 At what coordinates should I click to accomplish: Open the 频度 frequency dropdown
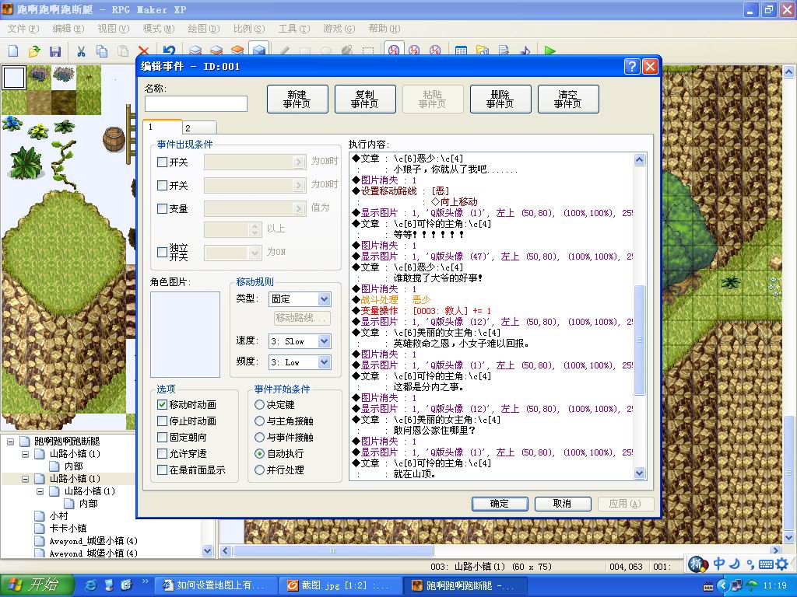[x=325, y=362]
